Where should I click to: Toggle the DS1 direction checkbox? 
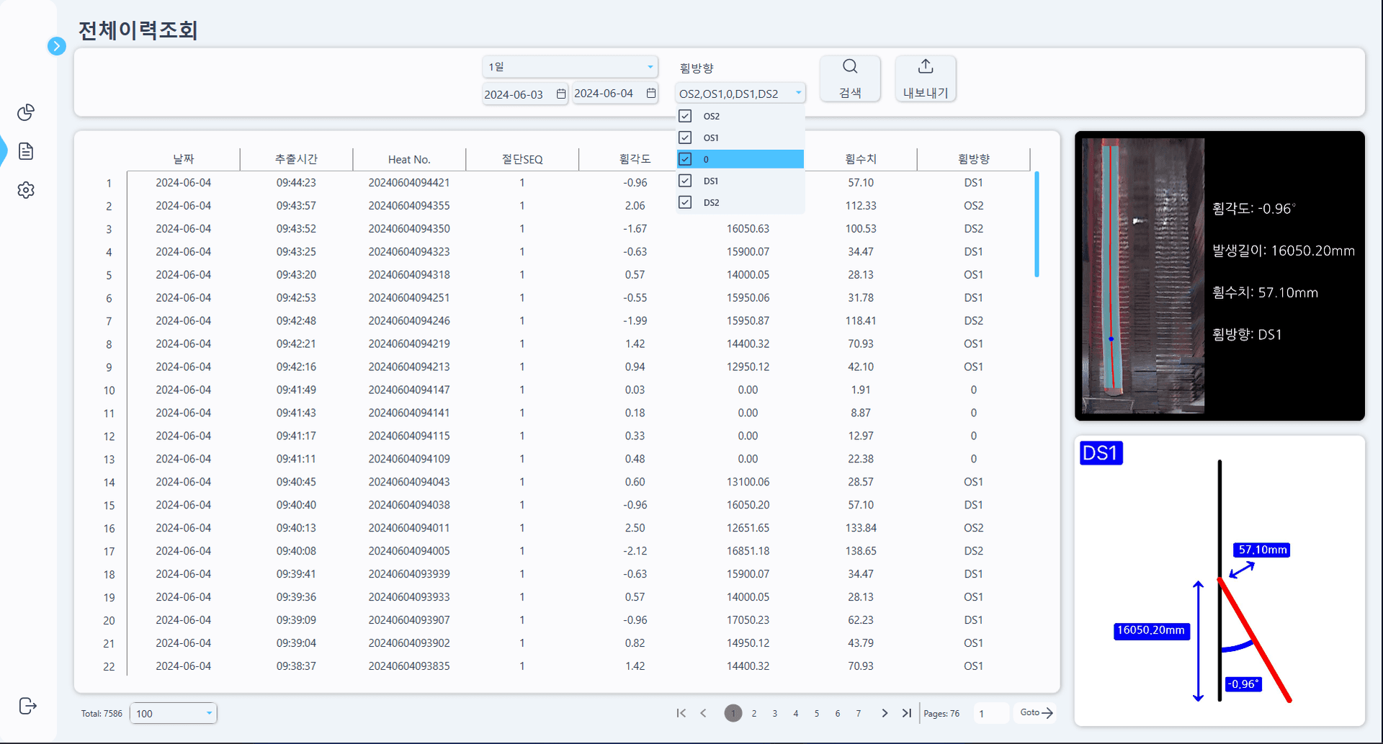tap(685, 181)
